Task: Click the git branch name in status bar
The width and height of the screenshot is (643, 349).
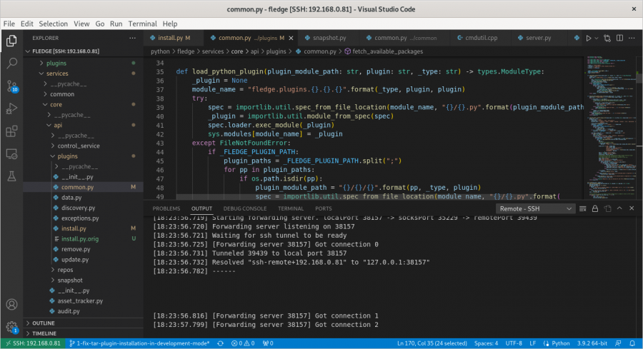Action: (x=142, y=343)
